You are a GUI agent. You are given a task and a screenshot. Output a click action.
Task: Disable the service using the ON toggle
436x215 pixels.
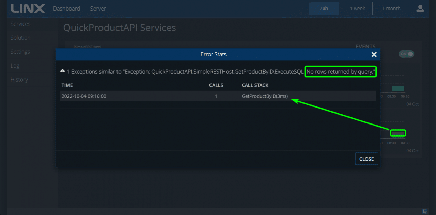[x=406, y=54]
